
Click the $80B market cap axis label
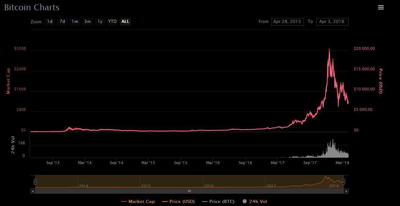(21, 110)
